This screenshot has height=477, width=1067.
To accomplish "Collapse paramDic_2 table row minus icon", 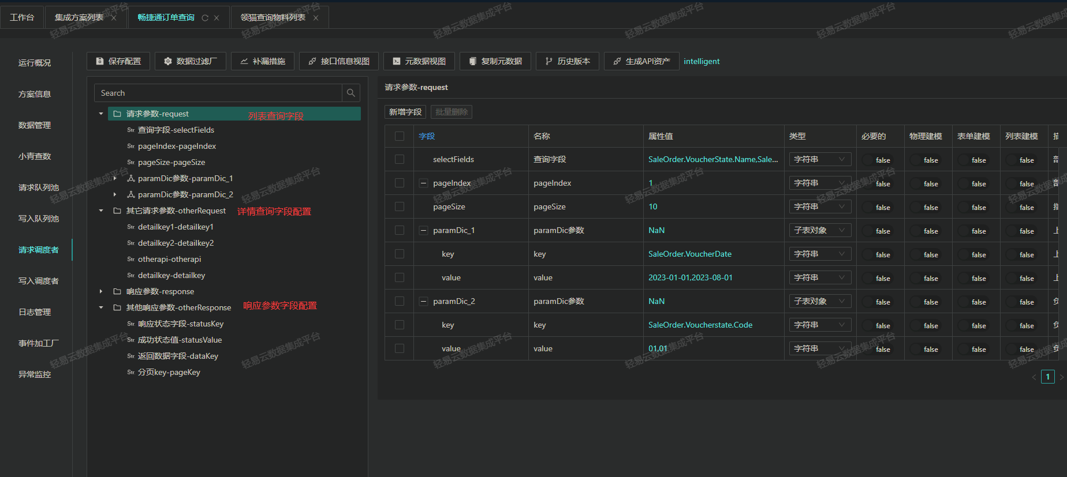I will [423, 301].
